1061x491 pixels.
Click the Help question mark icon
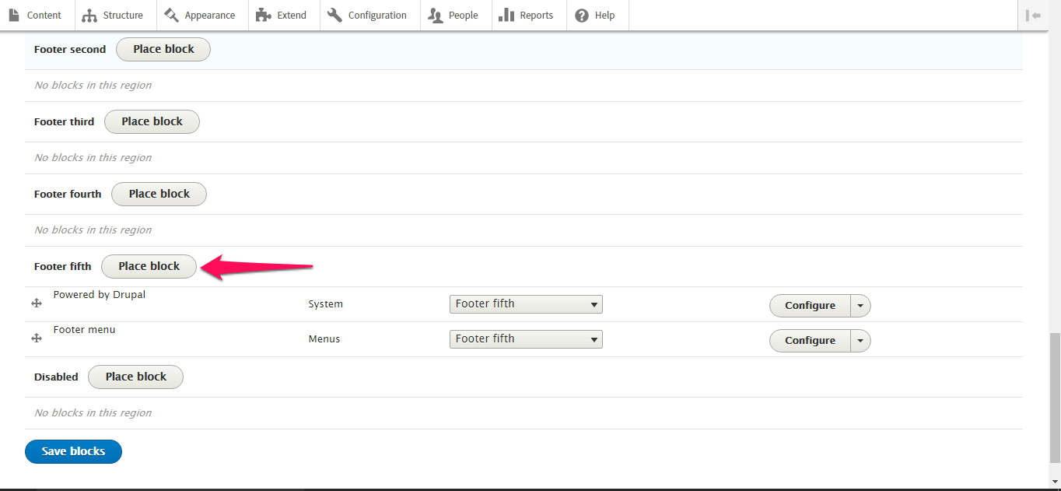point(581,15)
